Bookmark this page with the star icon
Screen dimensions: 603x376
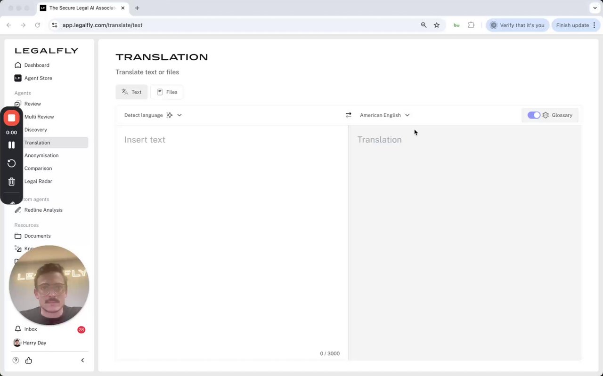click(x=437, y=25)
